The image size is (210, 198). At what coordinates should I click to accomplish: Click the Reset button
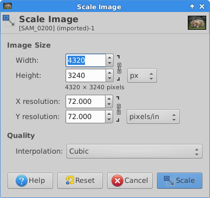[80, 181]
